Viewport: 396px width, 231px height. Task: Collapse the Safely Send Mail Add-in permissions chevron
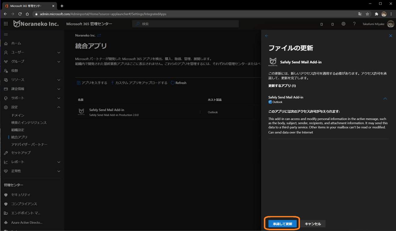[x=385, y=99]
